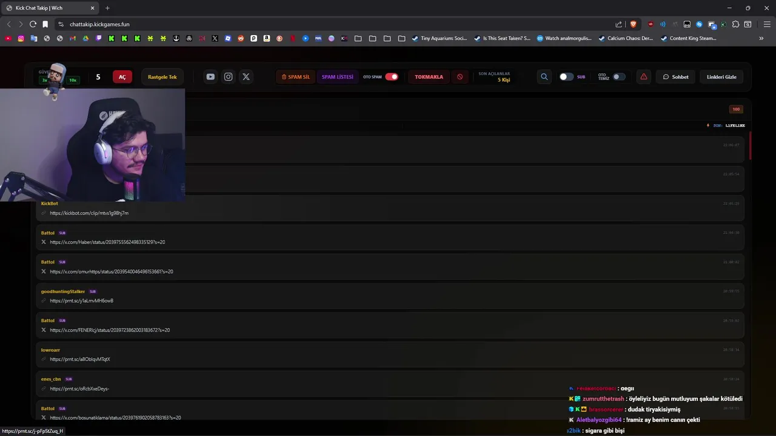This screenshot has height=436, width=776.
Task: Click the goodhuntingStalker username
Action: click(63, 291)
